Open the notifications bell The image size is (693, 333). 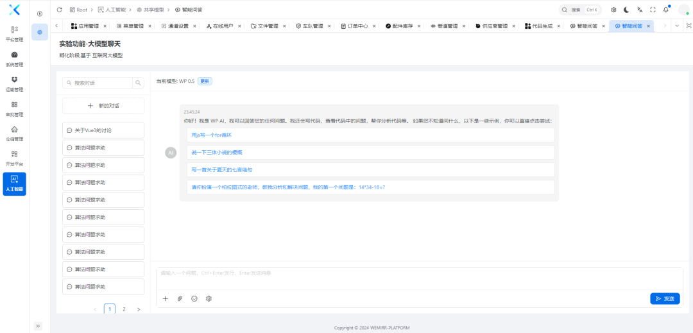(666, 10)
